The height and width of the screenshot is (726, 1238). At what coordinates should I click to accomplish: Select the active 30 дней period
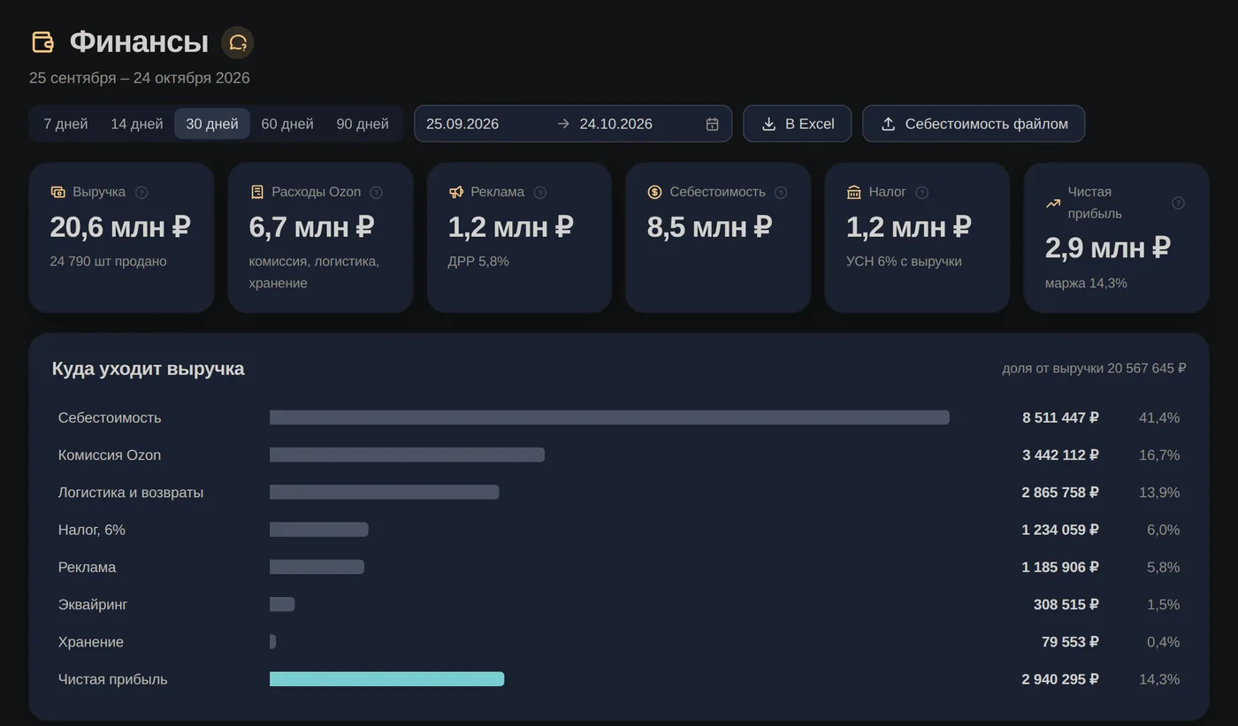coord(212,124)
